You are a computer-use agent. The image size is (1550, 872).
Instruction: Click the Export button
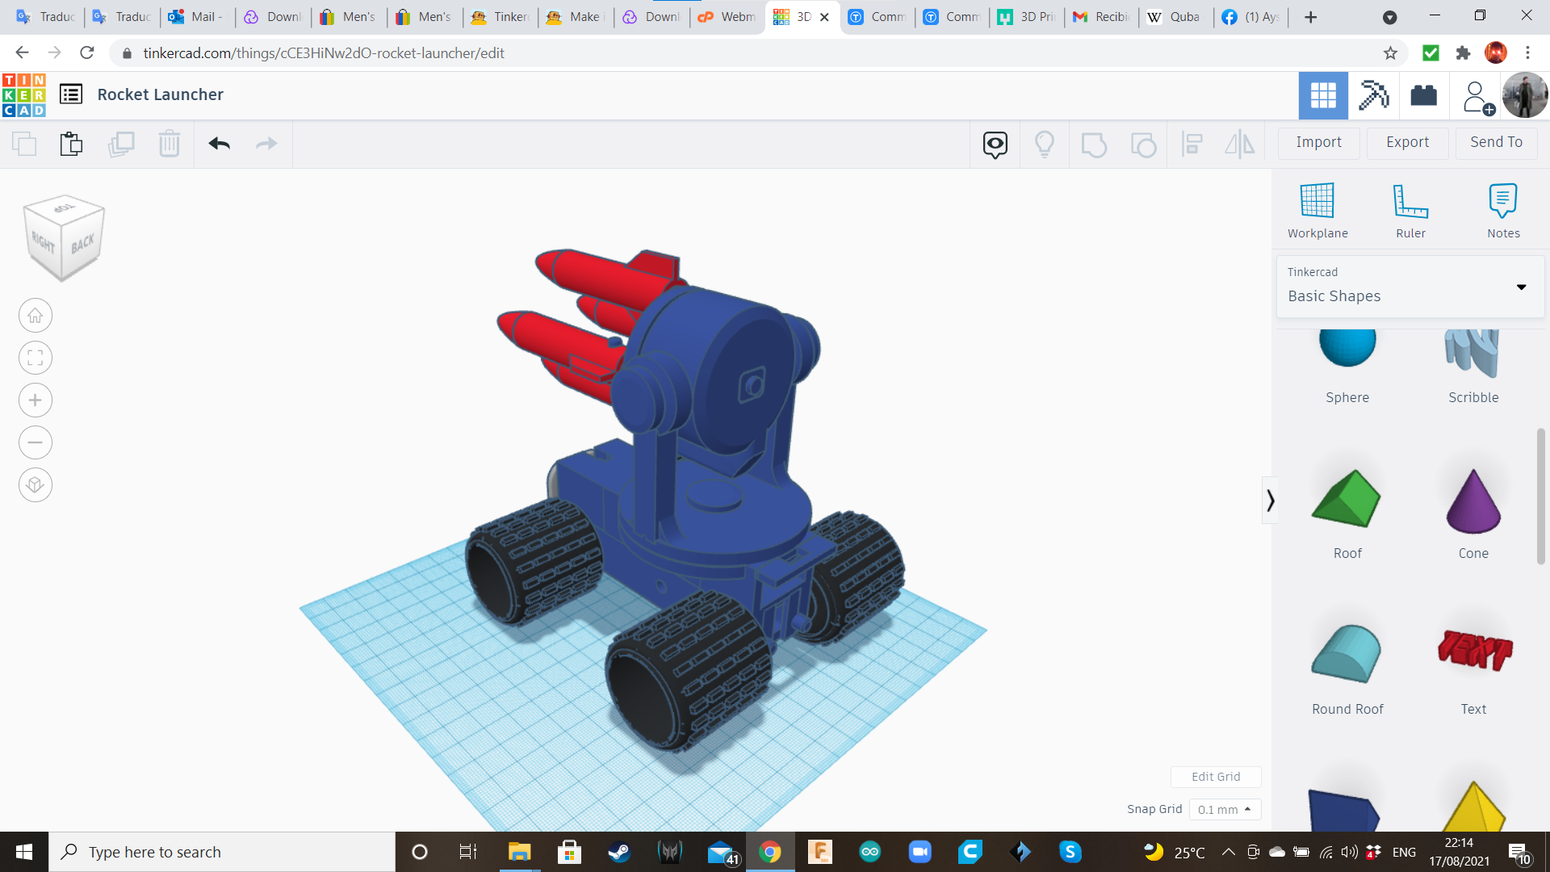[1407, 142]
